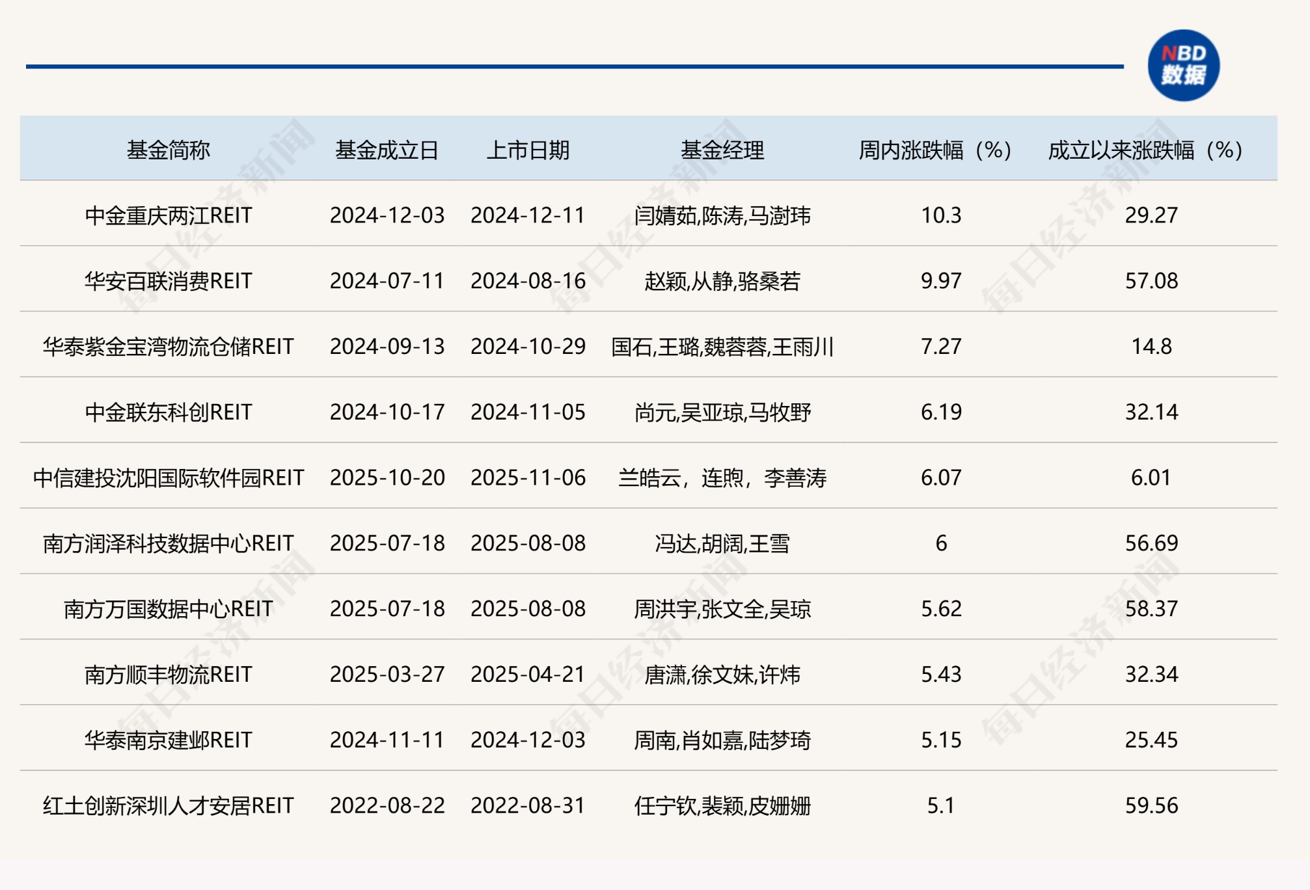Screen dimensions: 1310x890
Task: Open 中金重庆两江REIT fund details
Action: pos(171,216)
